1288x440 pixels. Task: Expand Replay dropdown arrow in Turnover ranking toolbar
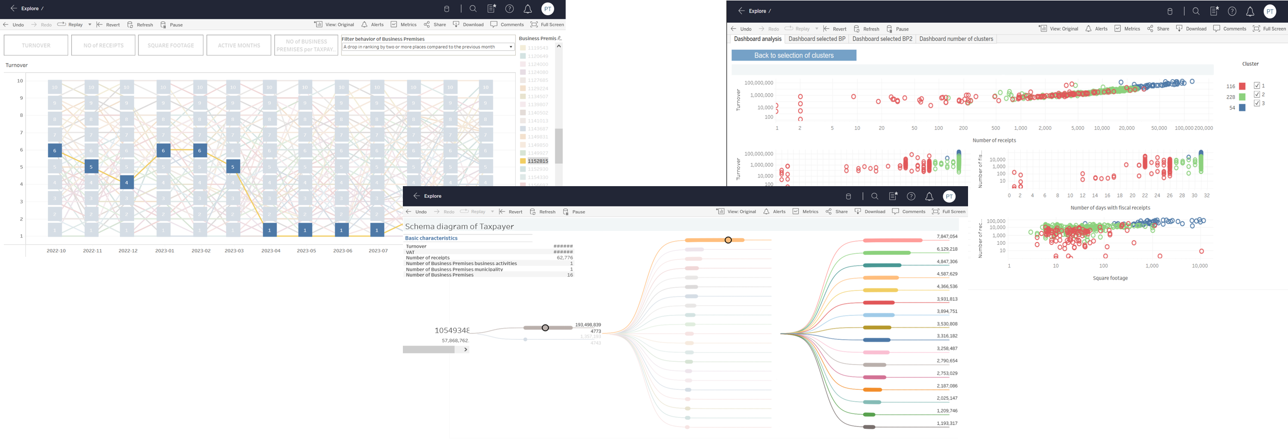(90, 24)
